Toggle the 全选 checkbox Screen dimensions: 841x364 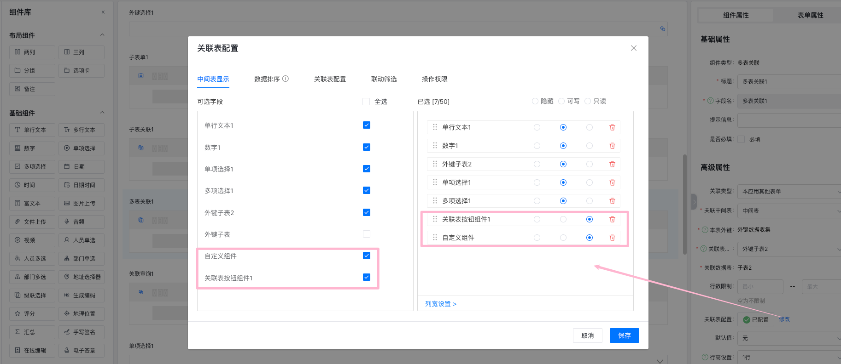366,102
